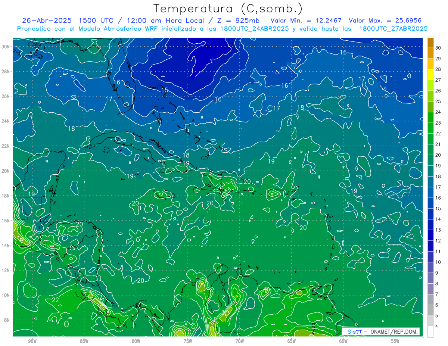This screenshot has width=448, height=346.
Task: Click the 24N latitude axis label
Action: pos(6,121)
